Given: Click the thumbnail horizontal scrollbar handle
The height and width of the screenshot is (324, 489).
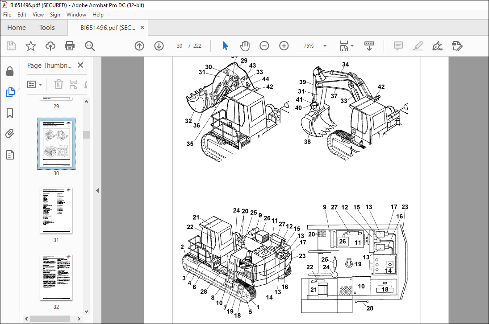Looking at the screenshot, I should (x=50, y=319).
